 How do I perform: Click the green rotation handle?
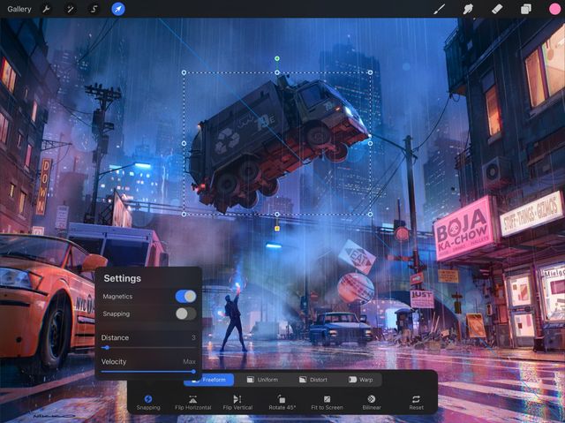[276, 58]
